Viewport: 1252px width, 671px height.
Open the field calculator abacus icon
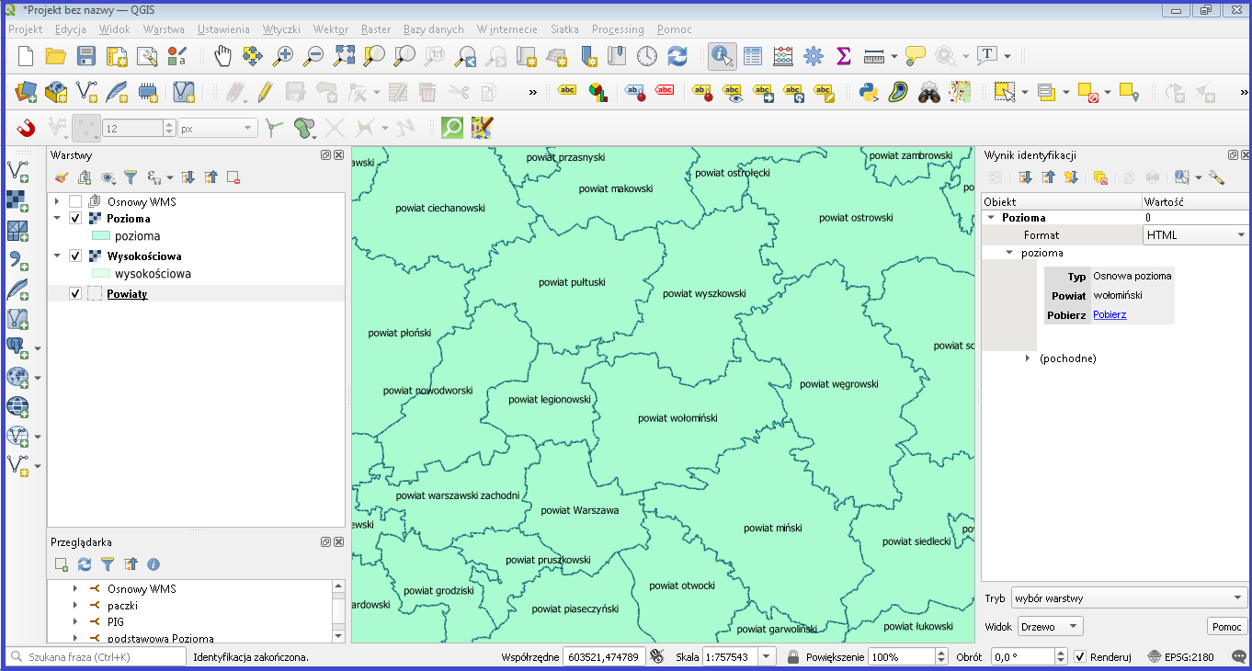click(783, 56)
